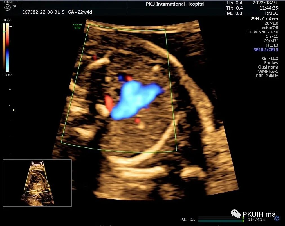Click the TIb 0.4 value
Screen dimensions: 285x226
(234, 8)
